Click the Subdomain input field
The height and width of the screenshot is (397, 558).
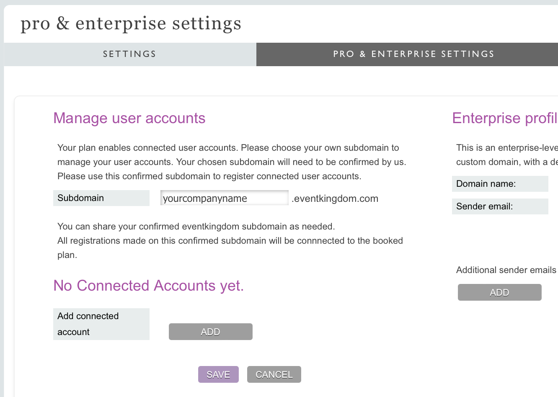tap(224, 198)
